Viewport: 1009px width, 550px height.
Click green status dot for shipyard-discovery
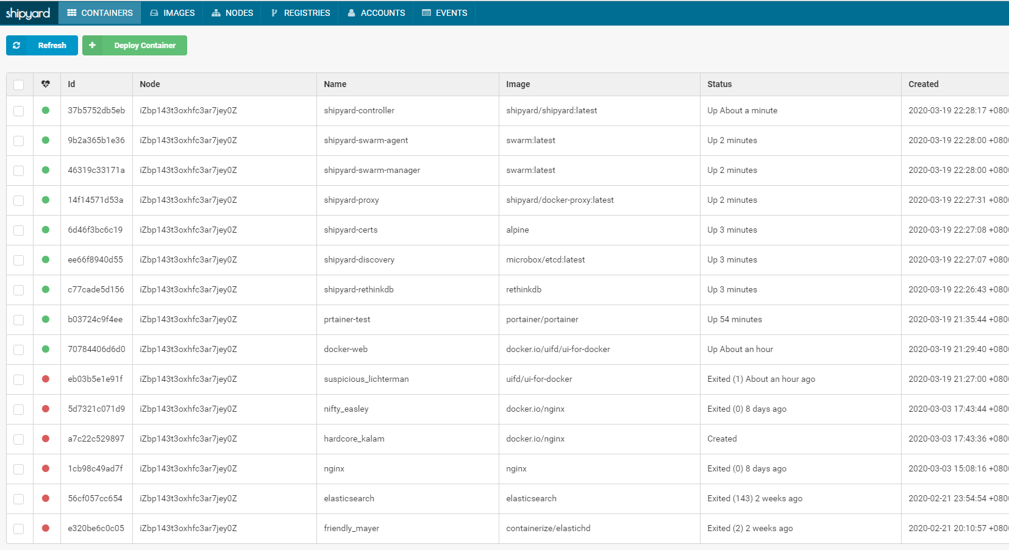(x=46, y=259)
